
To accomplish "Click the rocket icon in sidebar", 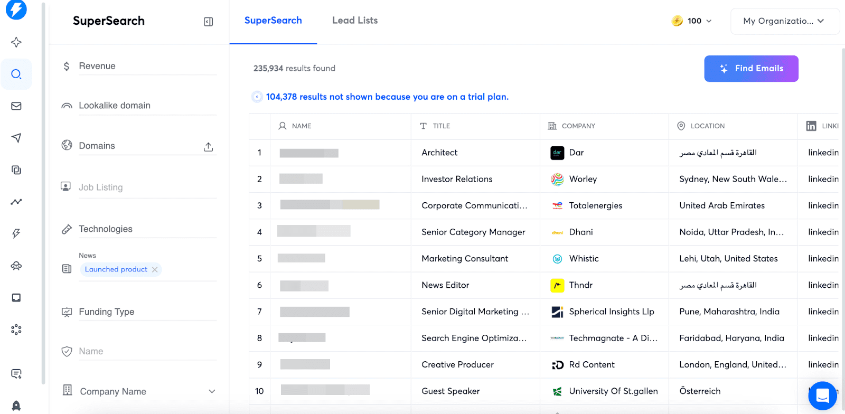I will (16, 406).
